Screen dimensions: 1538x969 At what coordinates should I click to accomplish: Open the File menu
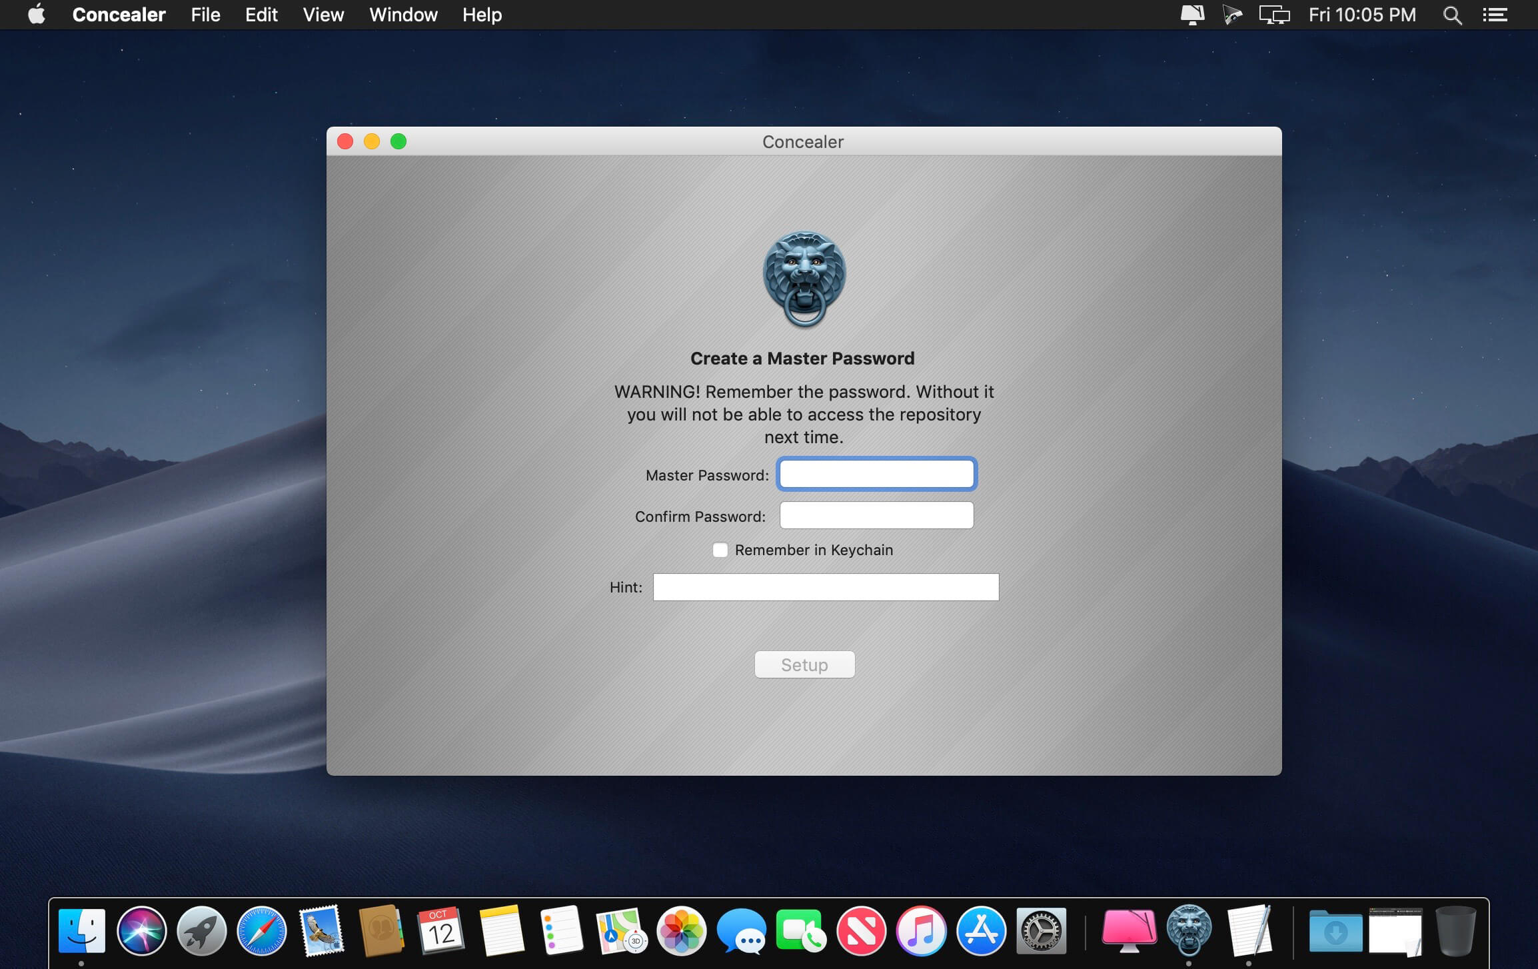point(205,15)
